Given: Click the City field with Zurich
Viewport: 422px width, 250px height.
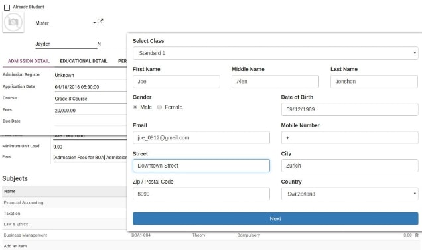Looking at the screenshot, I should tap(350, 166).
